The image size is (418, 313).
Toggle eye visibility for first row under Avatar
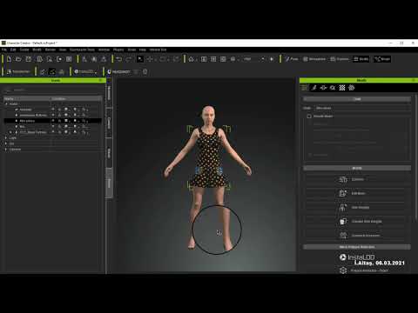[x=53, y=110]
